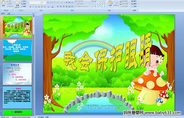Open the Line Spacing dropdown
Screen dimensions: 184x118
pos(72,2)
